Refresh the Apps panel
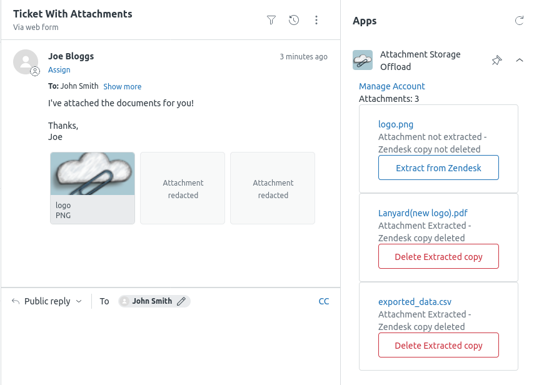Screen dimensions: 534x385 pyautogui.click(x=520, y=20)
